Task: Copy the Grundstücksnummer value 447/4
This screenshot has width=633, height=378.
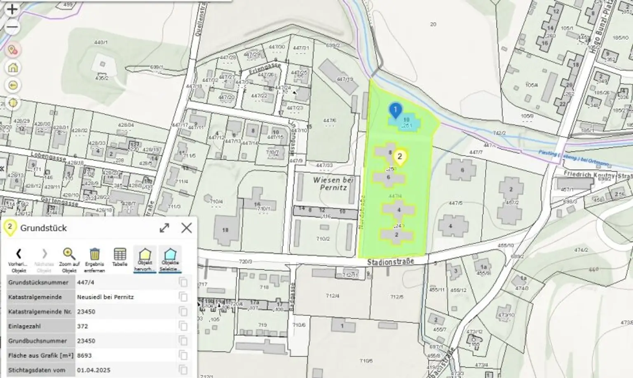Action: [x=183, y=282]
